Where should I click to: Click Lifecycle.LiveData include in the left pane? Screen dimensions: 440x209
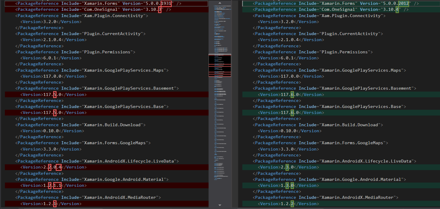coord(97,161)
